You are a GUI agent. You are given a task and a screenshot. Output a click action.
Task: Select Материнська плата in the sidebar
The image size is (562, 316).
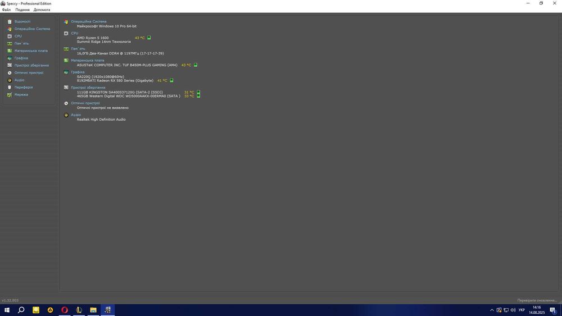pyautogui.click(x=31, y=51)
